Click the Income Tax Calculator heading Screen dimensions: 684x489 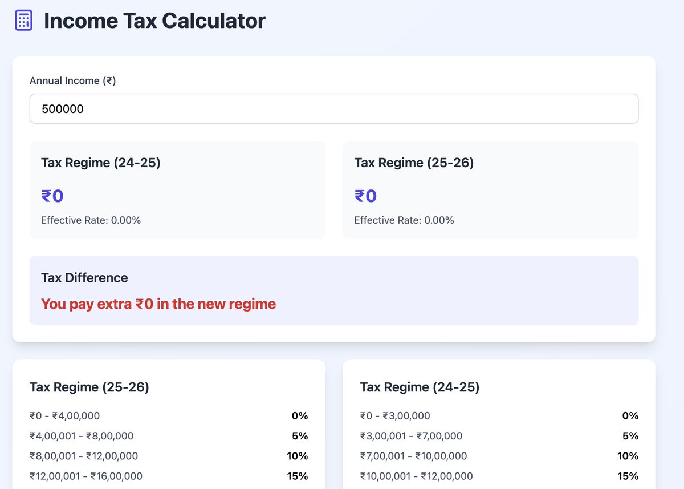click(x=154, y=21)
